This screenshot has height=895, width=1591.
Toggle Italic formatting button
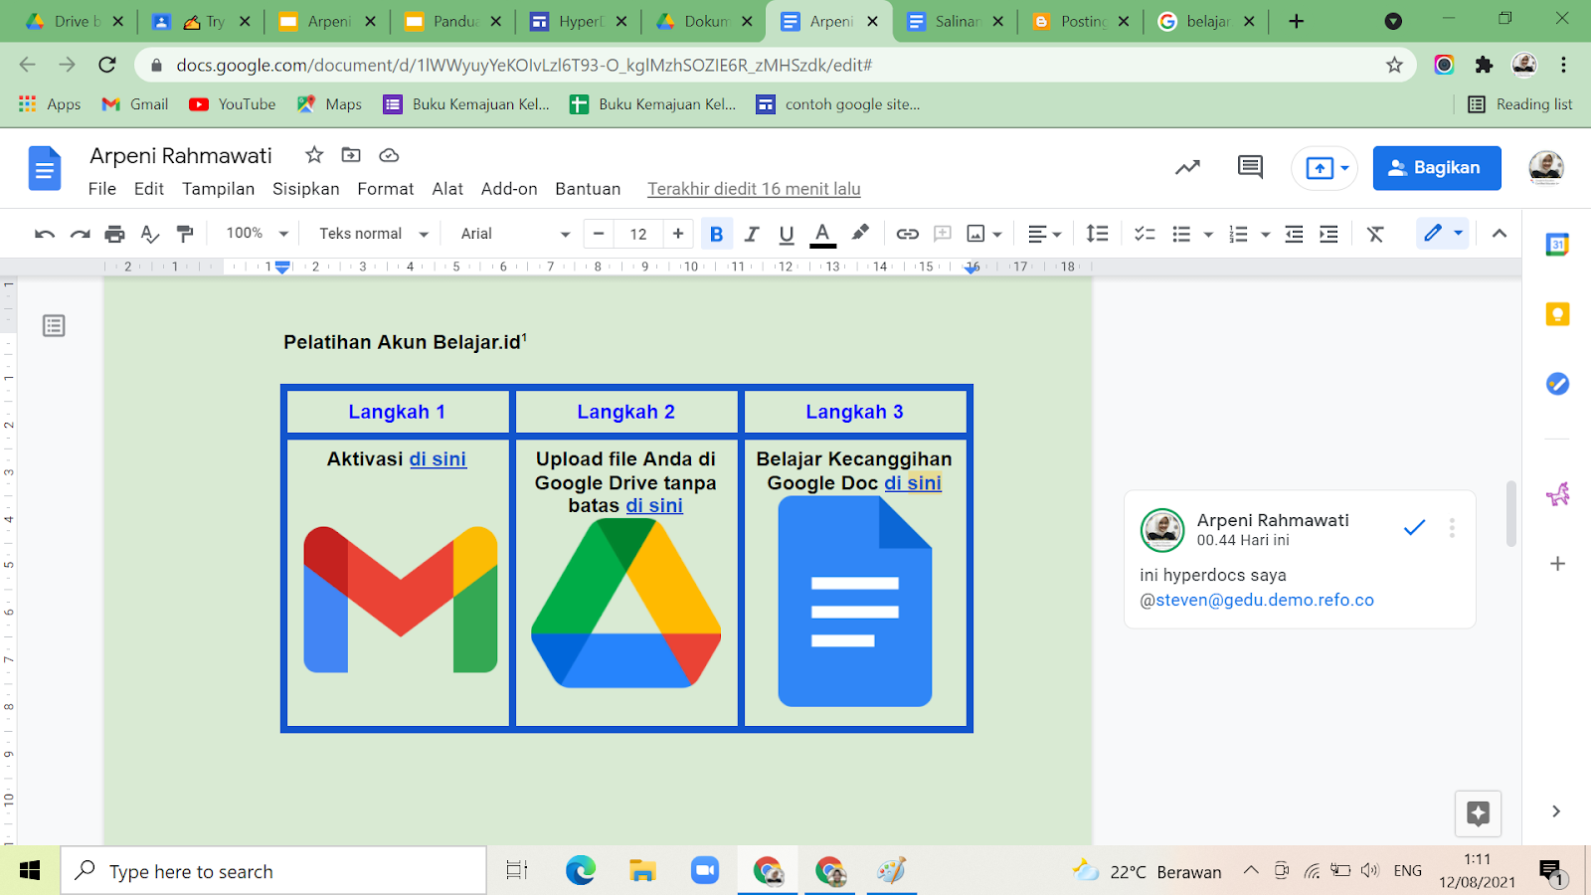(x=752, y=234)
